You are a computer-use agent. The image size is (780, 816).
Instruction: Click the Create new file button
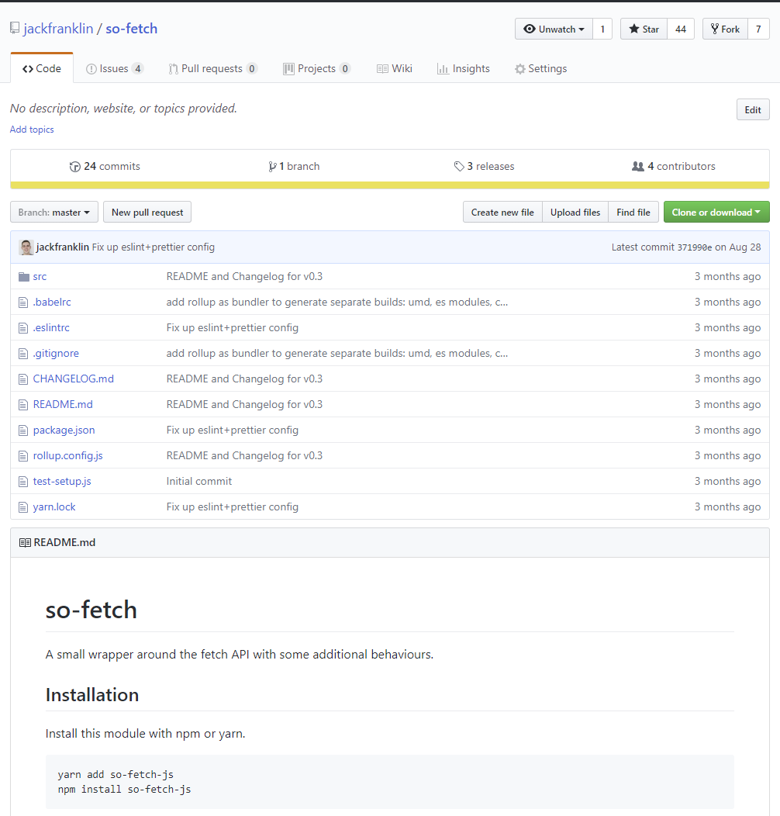[x=502, y=213]
